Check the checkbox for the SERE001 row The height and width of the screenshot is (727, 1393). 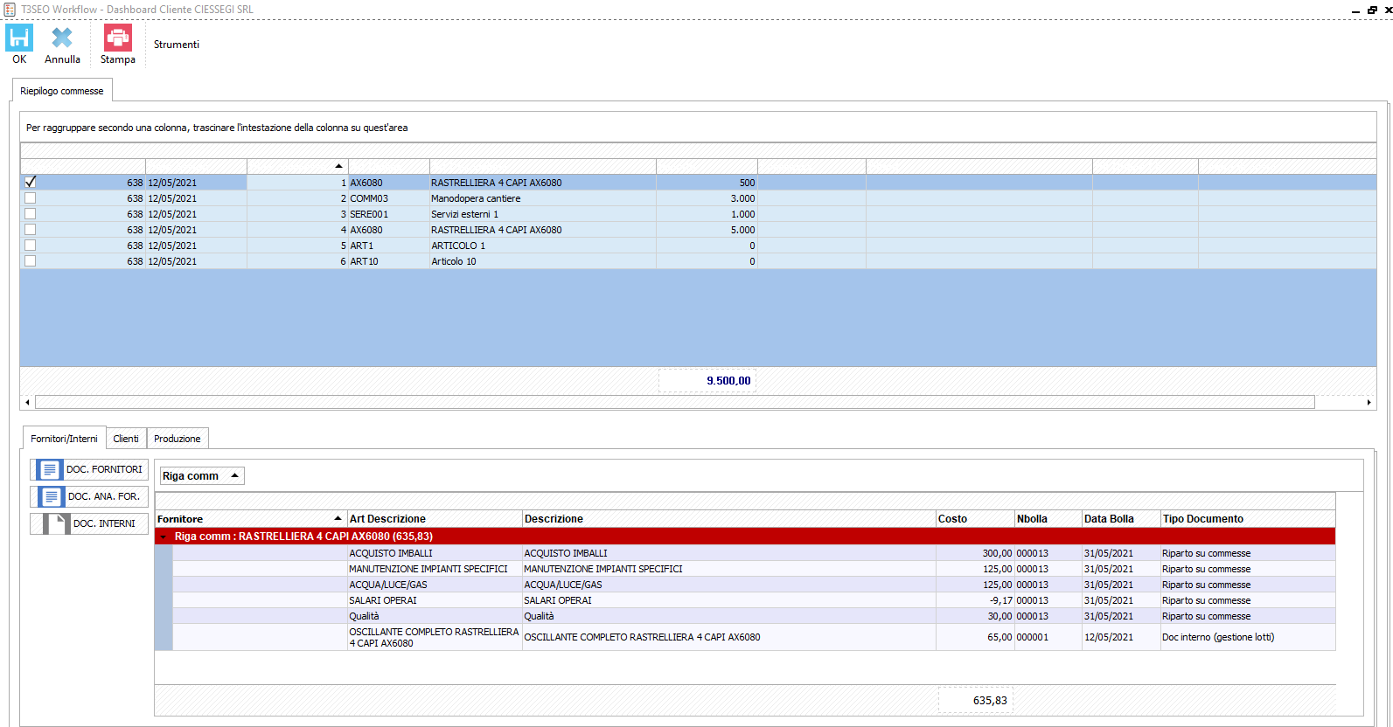(x=31, y=214)
